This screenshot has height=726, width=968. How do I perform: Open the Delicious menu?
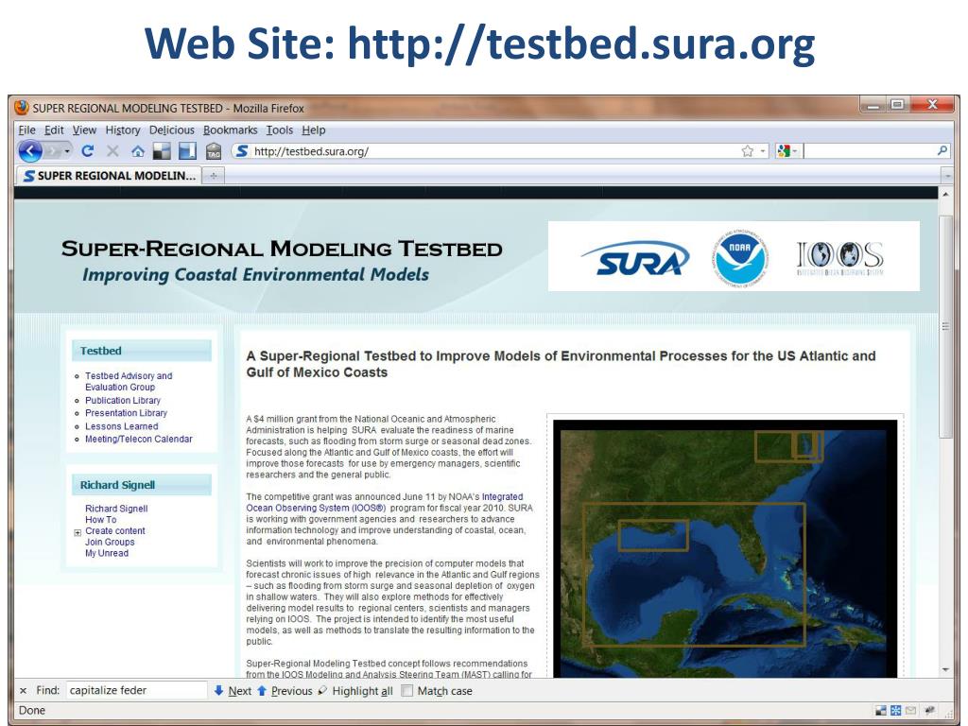pyautogui.click(x=172, y=130)
